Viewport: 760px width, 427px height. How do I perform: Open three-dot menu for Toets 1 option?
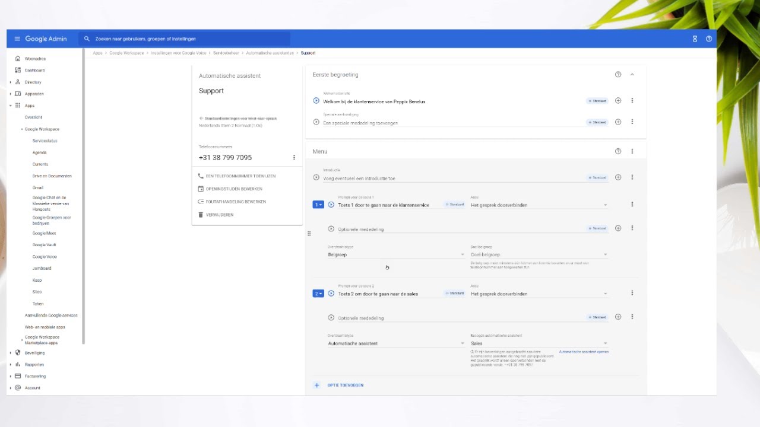pyautogui.click(x=632, y=205)
